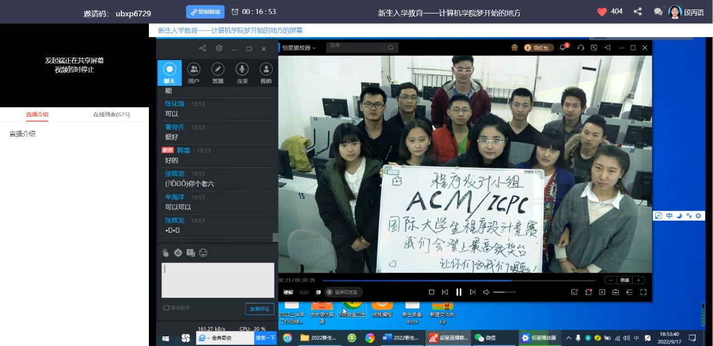Expand the system tray hidden icons chevron
This screenshot has width=713, height=346.
tap(568, 338)
